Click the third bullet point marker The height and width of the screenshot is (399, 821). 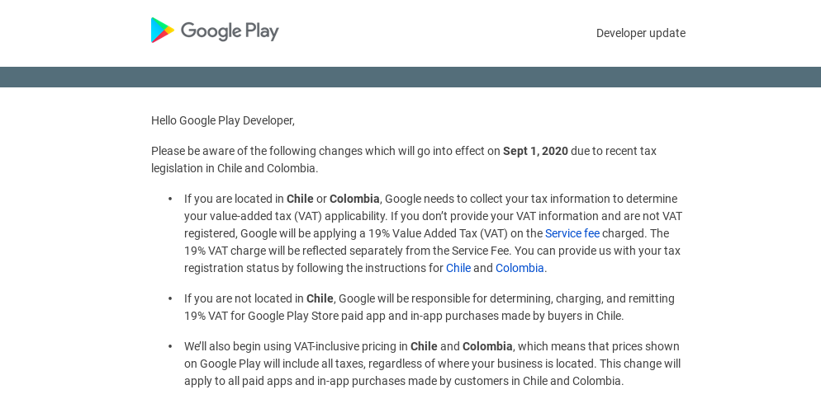[x=170, y=346]
